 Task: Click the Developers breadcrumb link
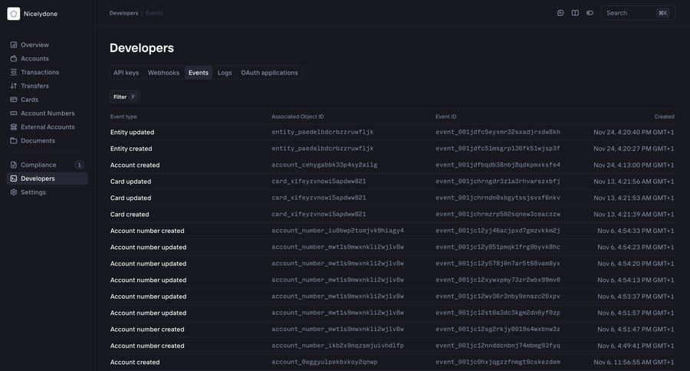tap(123, 13)
